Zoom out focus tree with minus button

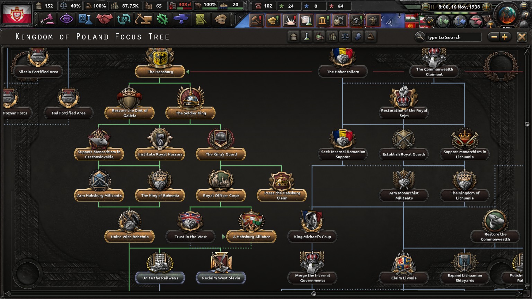tap(494, 37)
